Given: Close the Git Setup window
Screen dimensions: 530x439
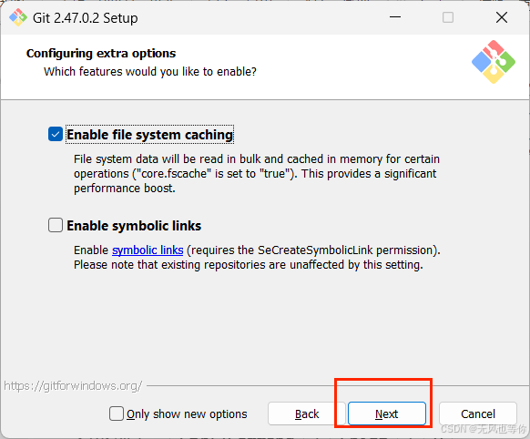Looking at the screenshot, I should click(x=502, y=17).
